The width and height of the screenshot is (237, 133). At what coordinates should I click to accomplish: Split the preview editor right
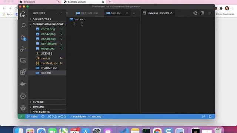[x=202, y=13]
